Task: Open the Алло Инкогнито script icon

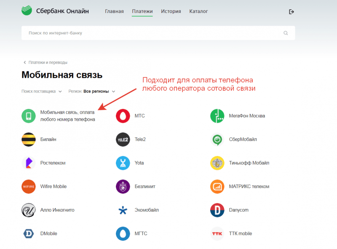Action: point(29,210)
